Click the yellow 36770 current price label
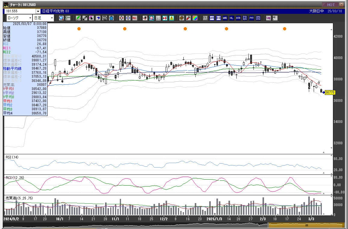 tap(330, 93)
